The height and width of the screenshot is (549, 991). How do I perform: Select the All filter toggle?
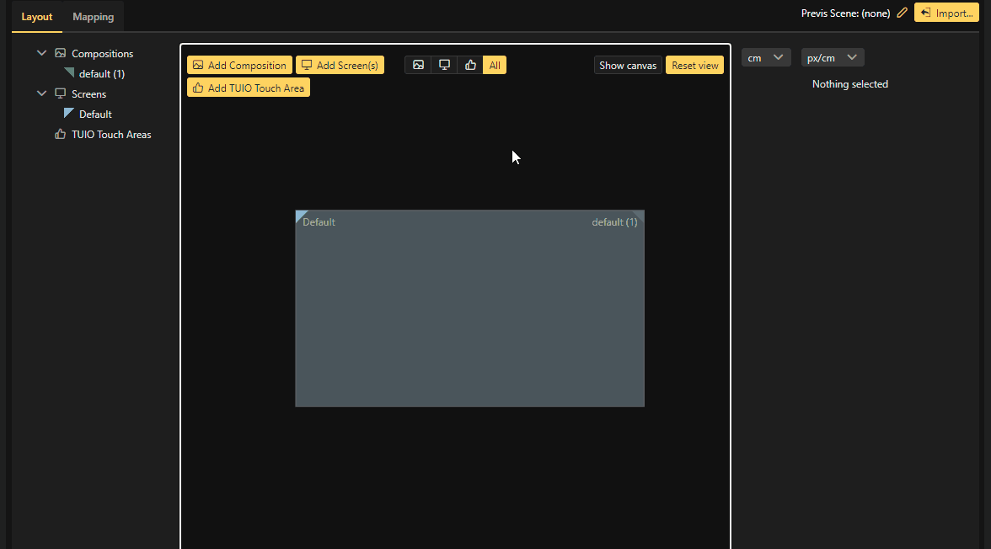[495, 65]
